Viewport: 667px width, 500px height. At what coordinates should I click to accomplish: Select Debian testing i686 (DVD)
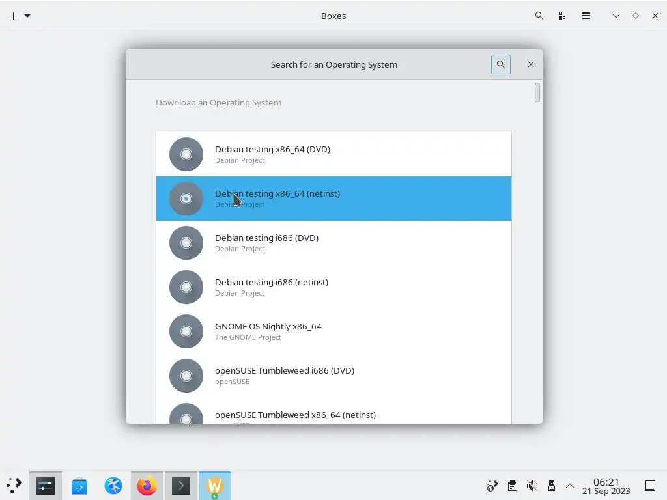(x=333, y=243)
